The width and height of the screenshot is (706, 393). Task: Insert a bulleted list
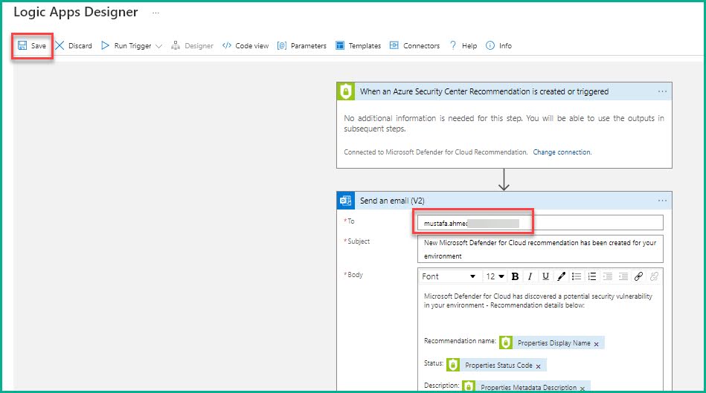point(577,276)
